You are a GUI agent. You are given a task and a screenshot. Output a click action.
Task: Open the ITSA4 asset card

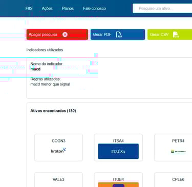click(x=118, y=148)
